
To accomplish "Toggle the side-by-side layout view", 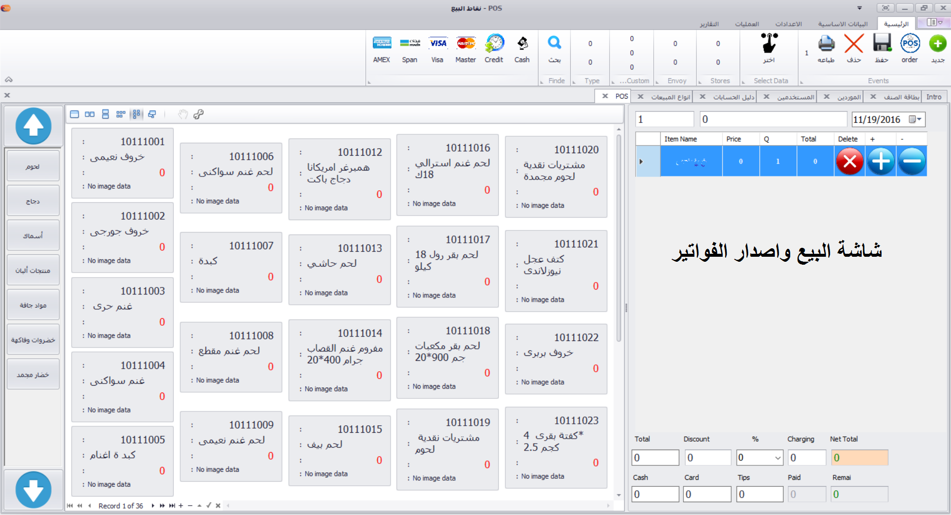I will [90, 114].
